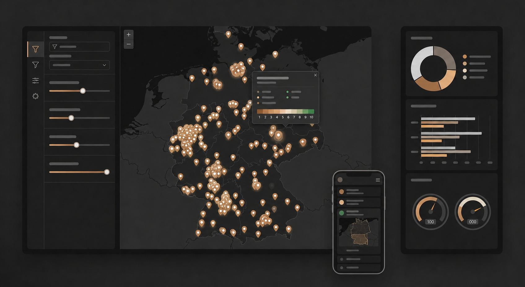This screenshot has width=525, height=287.
Task: Click the grey legend dot beside donut chart
Action: [465, 77]
